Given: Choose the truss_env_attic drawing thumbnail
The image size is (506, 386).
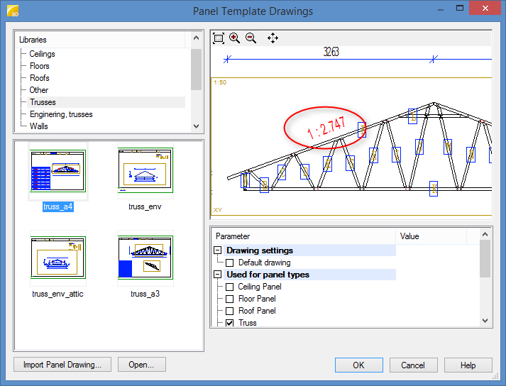Looking at the screenshot, I should tap(57, 258).
